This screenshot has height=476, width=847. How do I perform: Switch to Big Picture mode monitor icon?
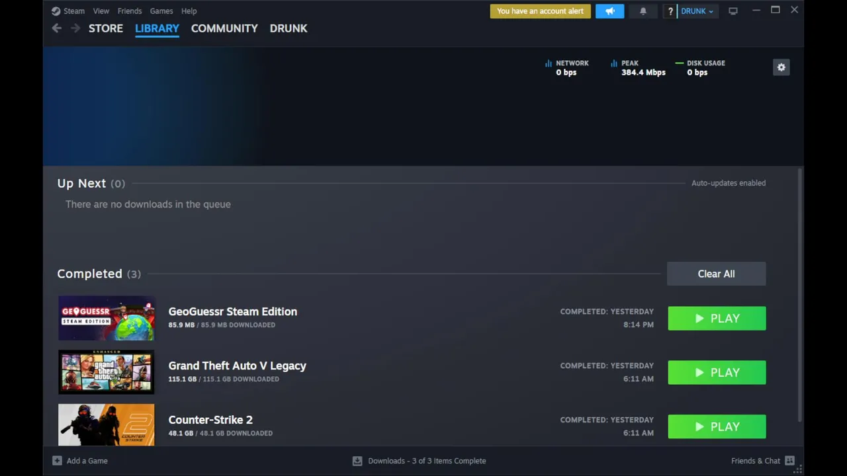pos(733,11)
